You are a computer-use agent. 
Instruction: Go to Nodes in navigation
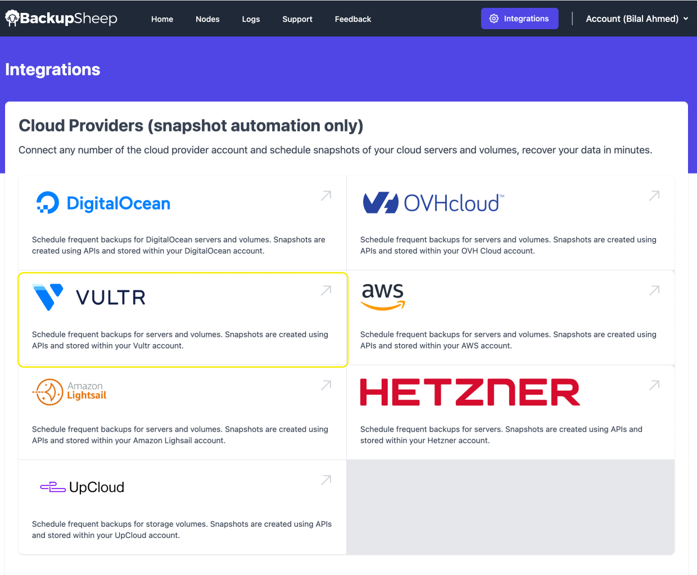pyautogui.click(x=207, y=19)
